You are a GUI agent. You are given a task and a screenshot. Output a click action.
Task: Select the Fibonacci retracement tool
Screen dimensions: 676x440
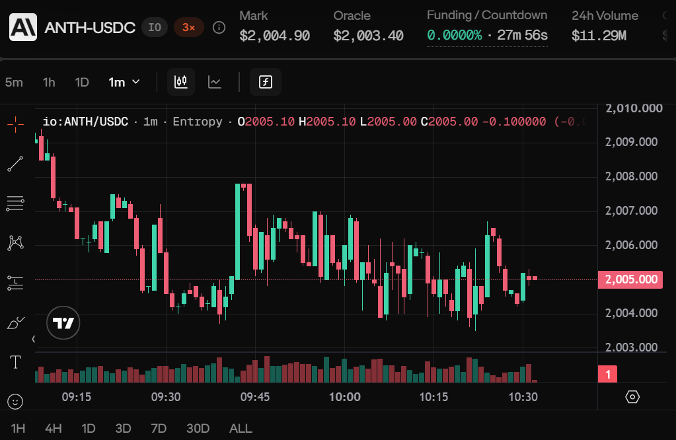pyautogui.click(x=15, y=203)
